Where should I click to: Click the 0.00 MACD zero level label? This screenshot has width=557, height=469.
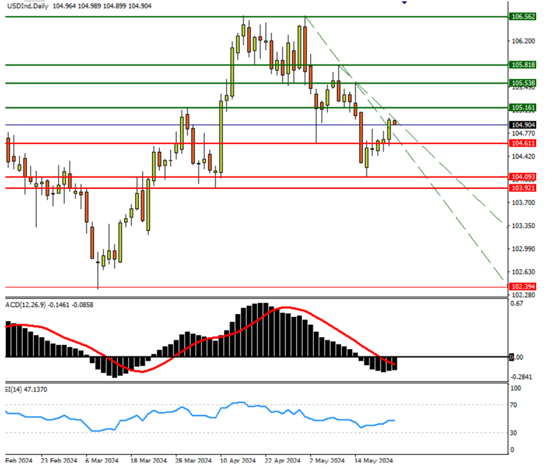[515, 357]
